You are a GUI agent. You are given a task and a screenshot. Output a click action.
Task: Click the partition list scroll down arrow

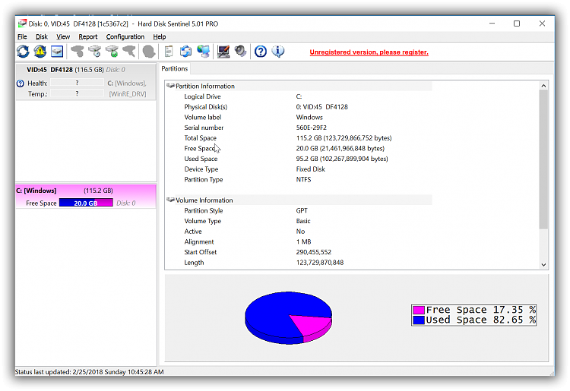click(543, 265)
